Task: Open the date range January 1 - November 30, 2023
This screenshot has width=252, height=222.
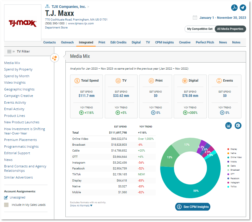Action: pos(223,18)
